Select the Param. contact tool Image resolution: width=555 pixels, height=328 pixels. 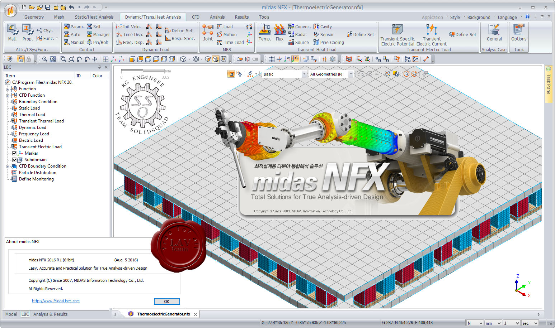click(74, 26)
